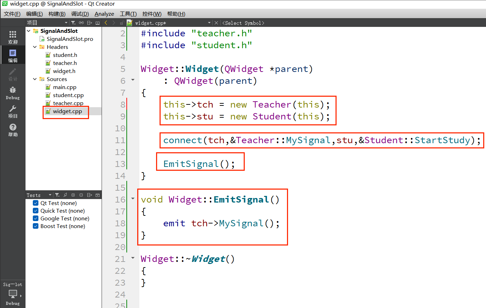Open the widget.cpp open documents dropdown
This screenshot has width=486, height=308.
click(209, 23)
